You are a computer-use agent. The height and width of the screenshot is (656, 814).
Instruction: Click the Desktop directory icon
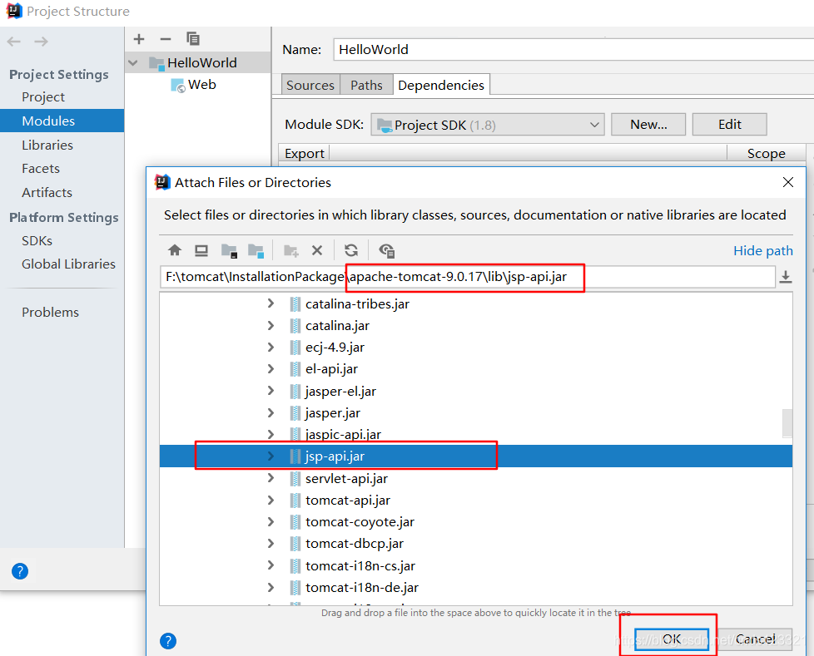point(201,250)
